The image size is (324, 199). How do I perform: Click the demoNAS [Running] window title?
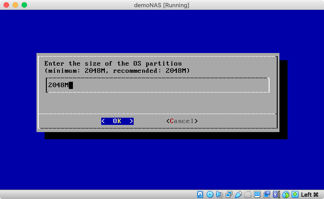tap(162, 5)
